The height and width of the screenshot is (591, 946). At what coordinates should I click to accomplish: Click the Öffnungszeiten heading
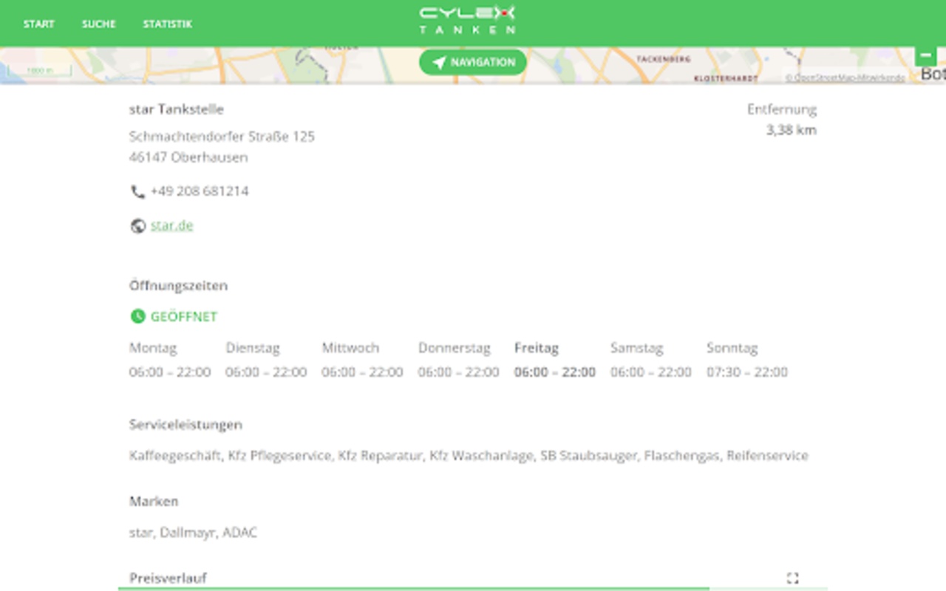(178, 285)
